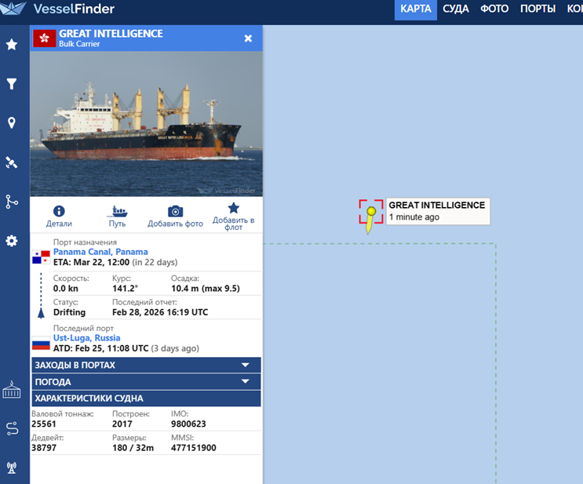
Task: Open the route branch icon in sidebar
Action: coord(12,202)
